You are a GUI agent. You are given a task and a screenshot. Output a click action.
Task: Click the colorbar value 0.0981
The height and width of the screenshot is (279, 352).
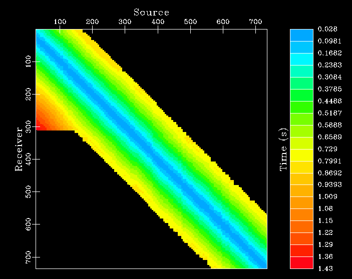329,41
